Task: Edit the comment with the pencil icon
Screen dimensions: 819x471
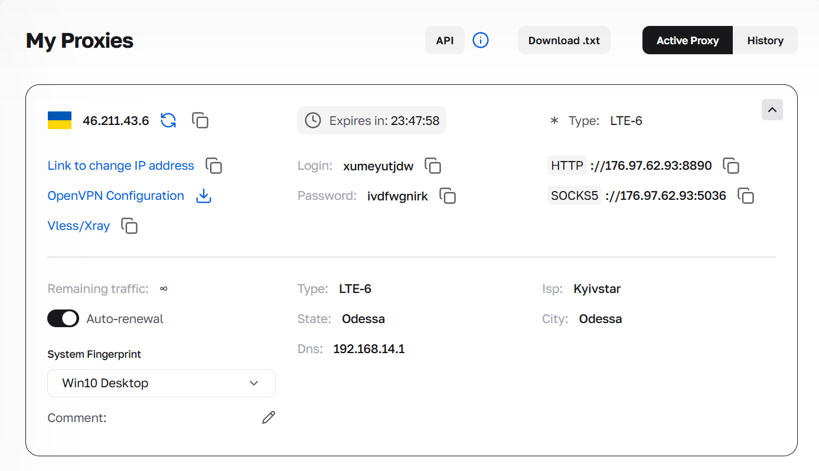Action: pyautogui.click(x=269, y=418)
